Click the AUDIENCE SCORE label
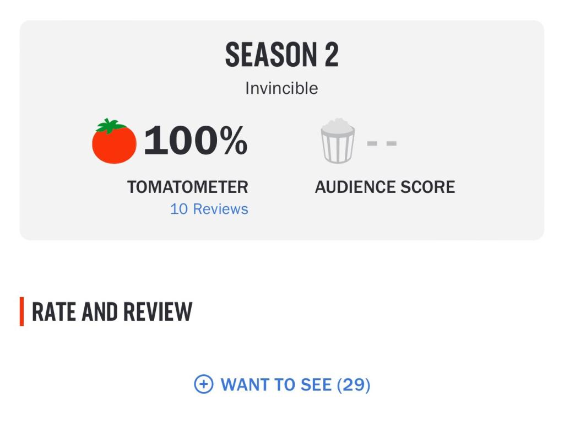The width and height of the screenshot is (564, 446). (385, 187)
